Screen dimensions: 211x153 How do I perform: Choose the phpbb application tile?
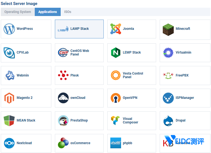point(132,143)
